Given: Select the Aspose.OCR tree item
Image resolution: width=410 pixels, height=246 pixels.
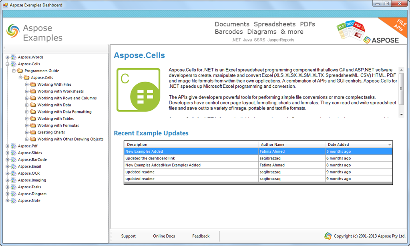Looking at the screenshot, I should tap(29, 173).
